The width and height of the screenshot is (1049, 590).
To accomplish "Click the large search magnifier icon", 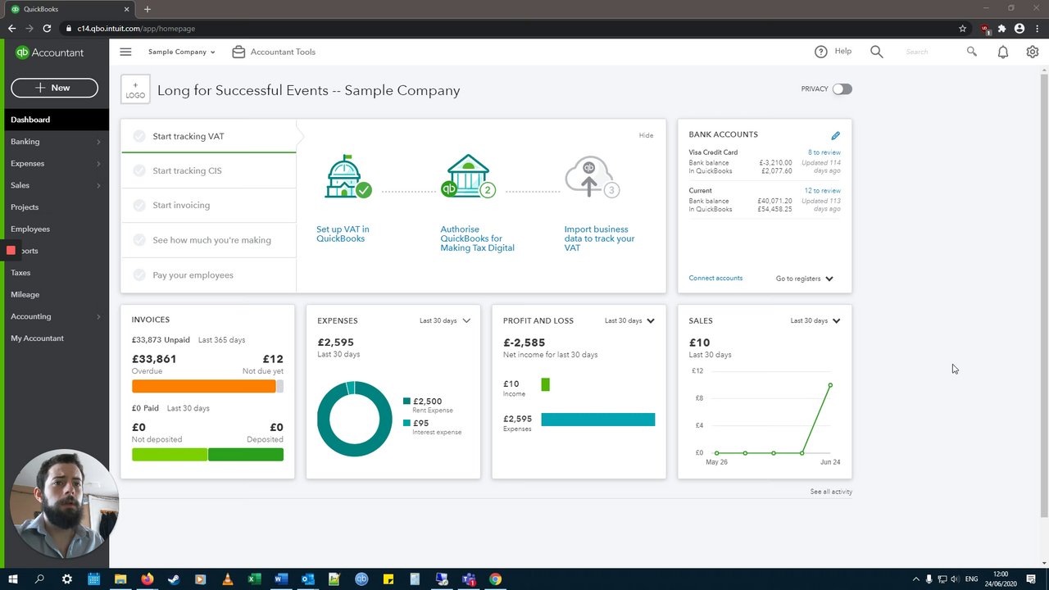I will (877, 52).
